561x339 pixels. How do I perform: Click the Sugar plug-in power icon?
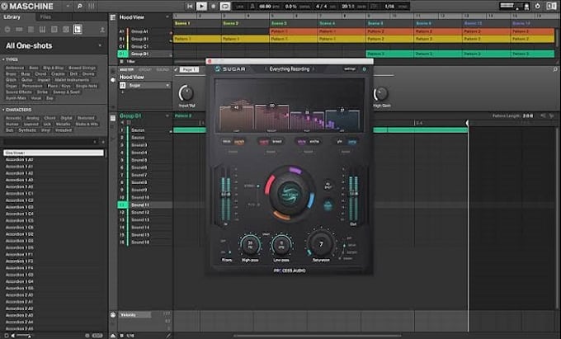click(365, 69)
